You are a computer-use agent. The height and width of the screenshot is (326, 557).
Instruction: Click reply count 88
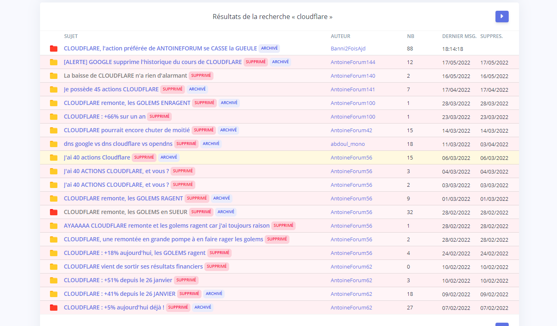pyautogui.click(x=410, y=48)
